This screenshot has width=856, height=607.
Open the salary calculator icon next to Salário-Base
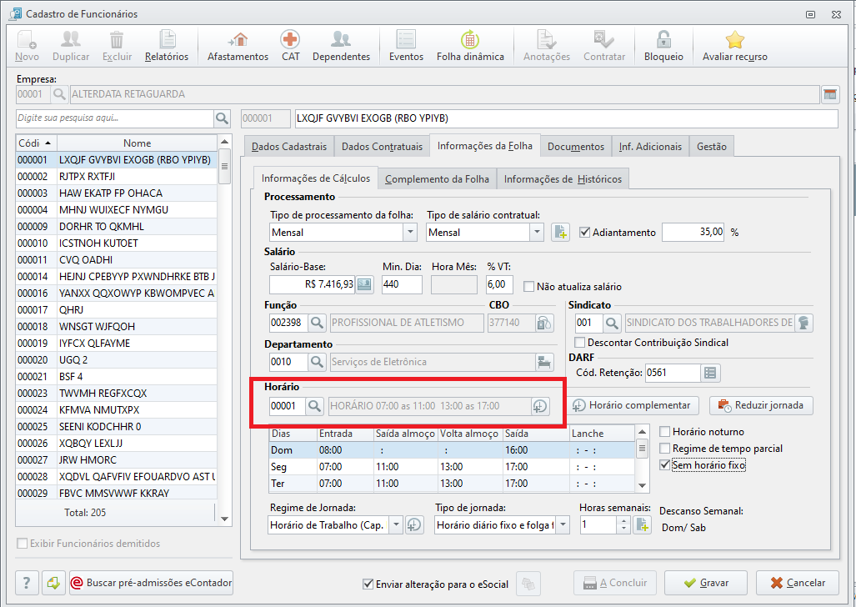(x=365, y=285)
